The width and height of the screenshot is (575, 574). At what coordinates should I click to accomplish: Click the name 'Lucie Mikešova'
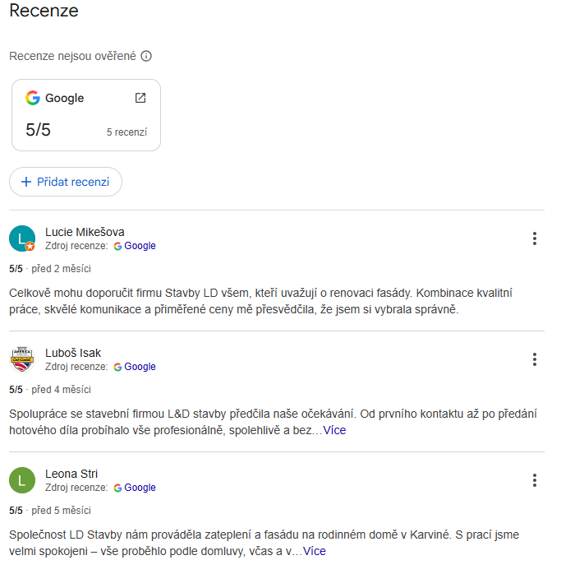coord(85,232)
